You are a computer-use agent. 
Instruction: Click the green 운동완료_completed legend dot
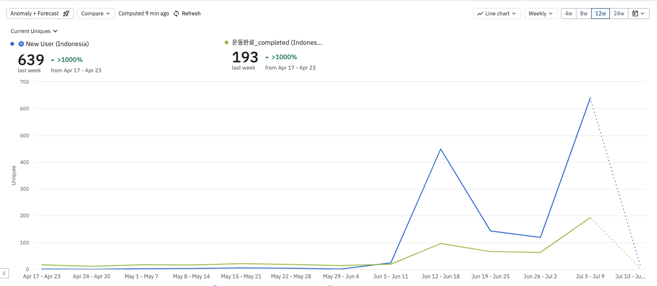coord(227,42)
